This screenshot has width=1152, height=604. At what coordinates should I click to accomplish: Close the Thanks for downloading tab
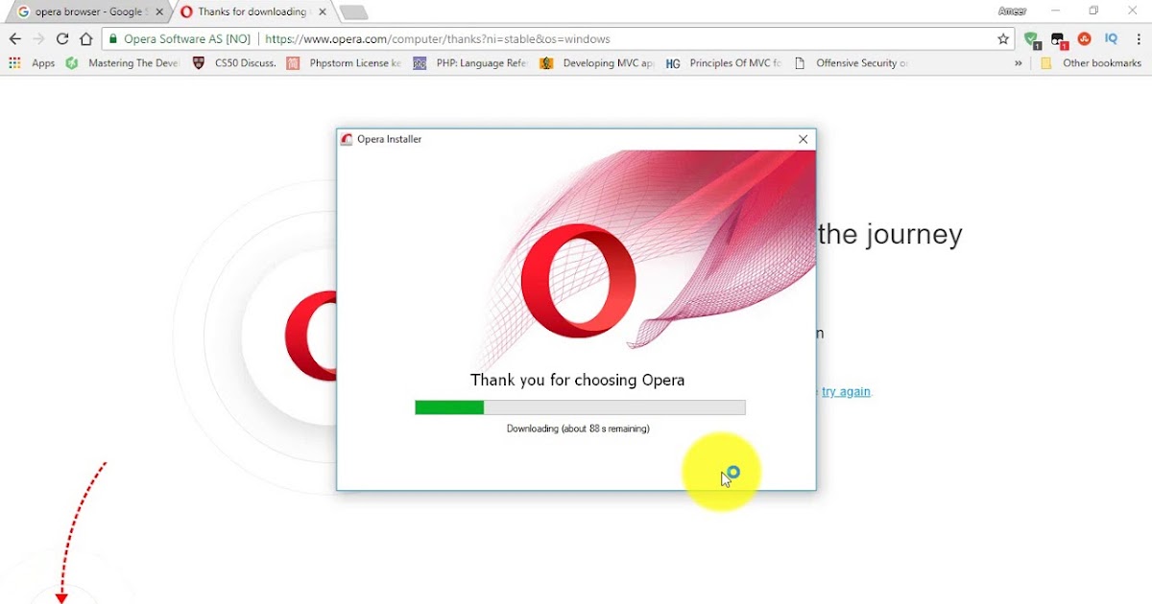pos(322,12)
